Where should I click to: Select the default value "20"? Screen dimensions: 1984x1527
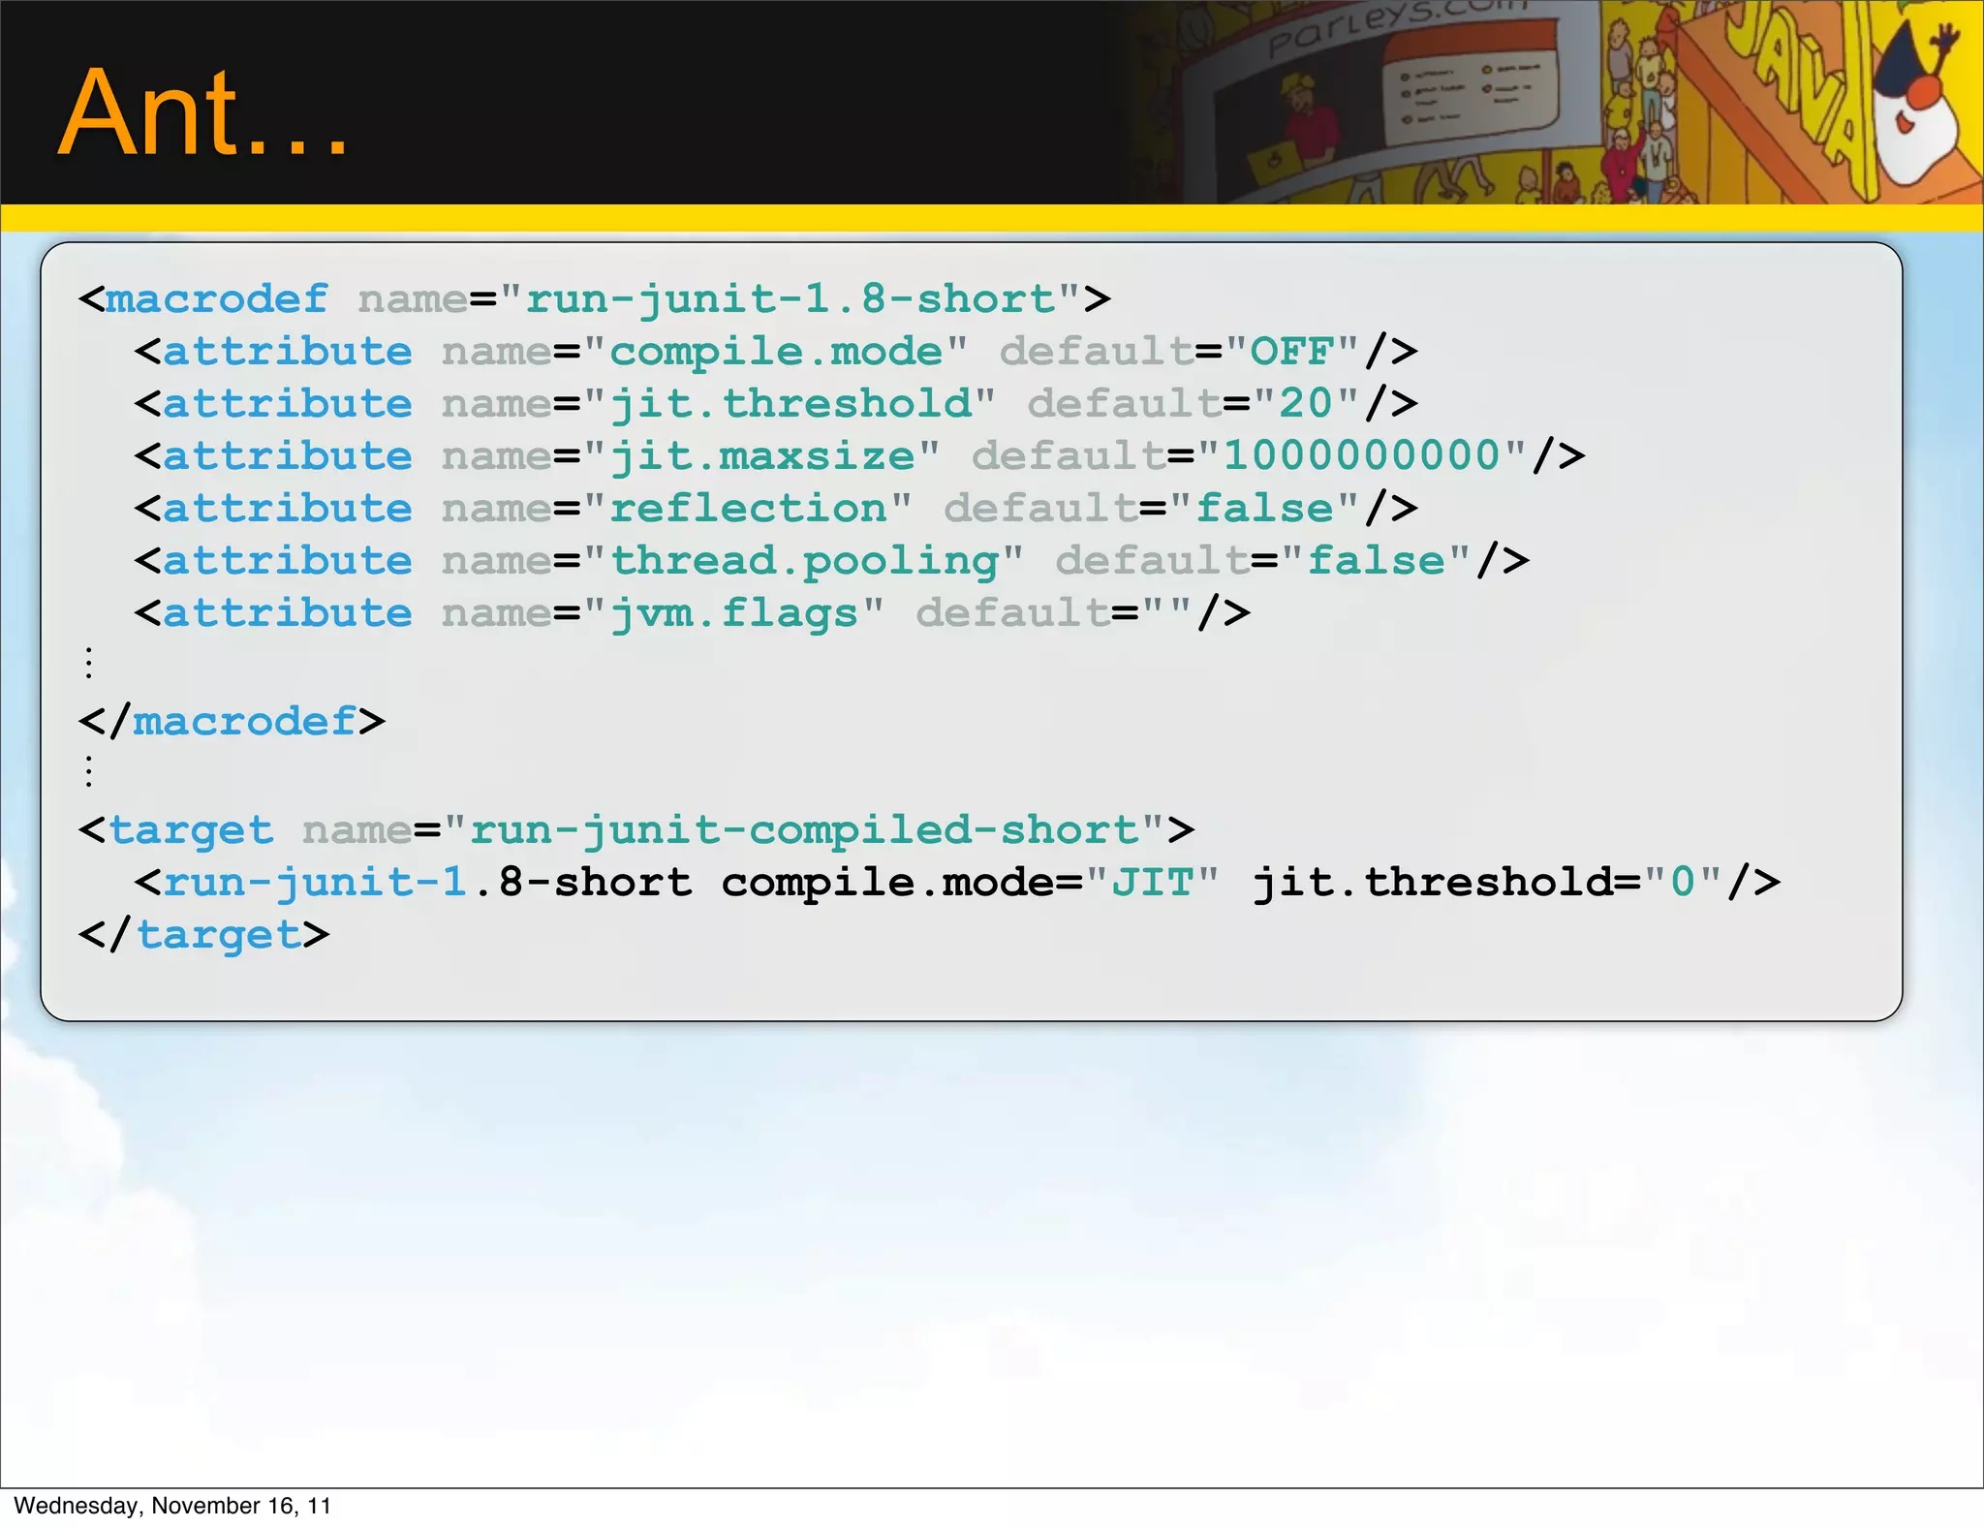(x=1306, y=404)
